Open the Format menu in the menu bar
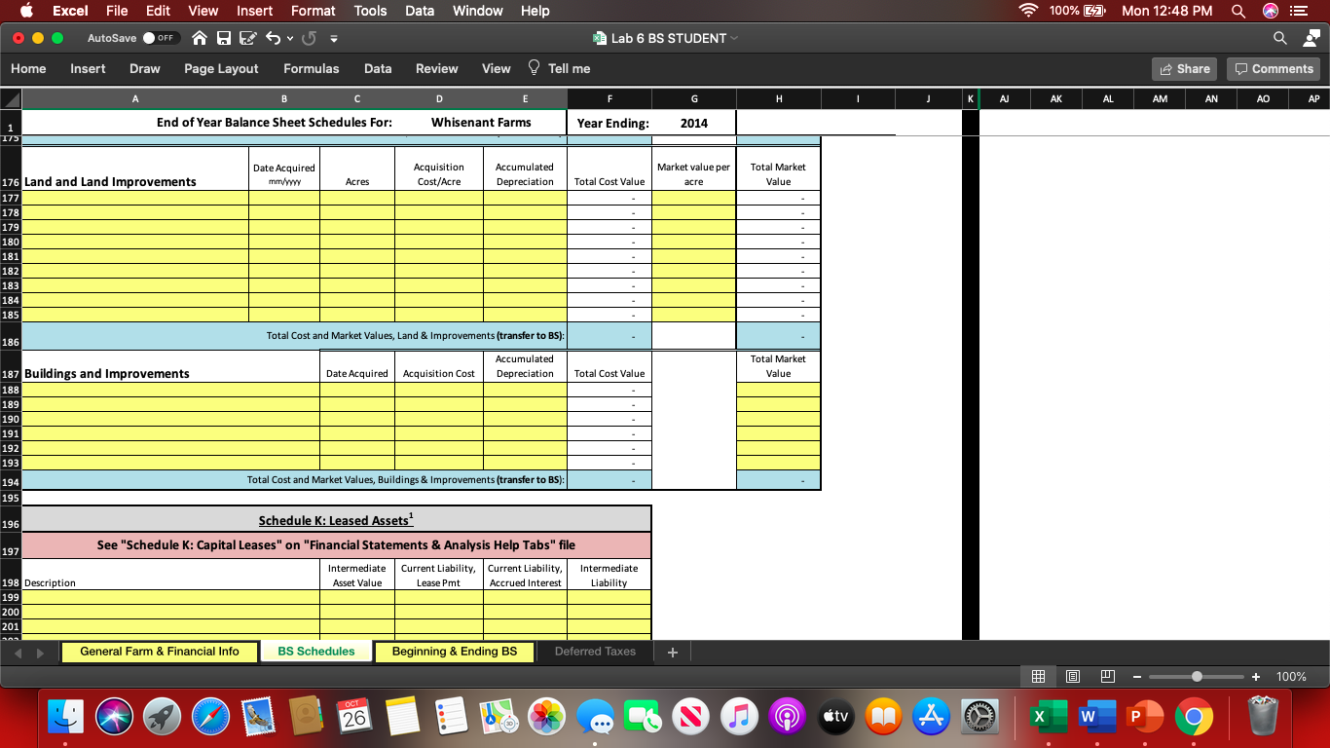Image resolution: width=1330 pixels, height=748 pixels. pos(313,11)
